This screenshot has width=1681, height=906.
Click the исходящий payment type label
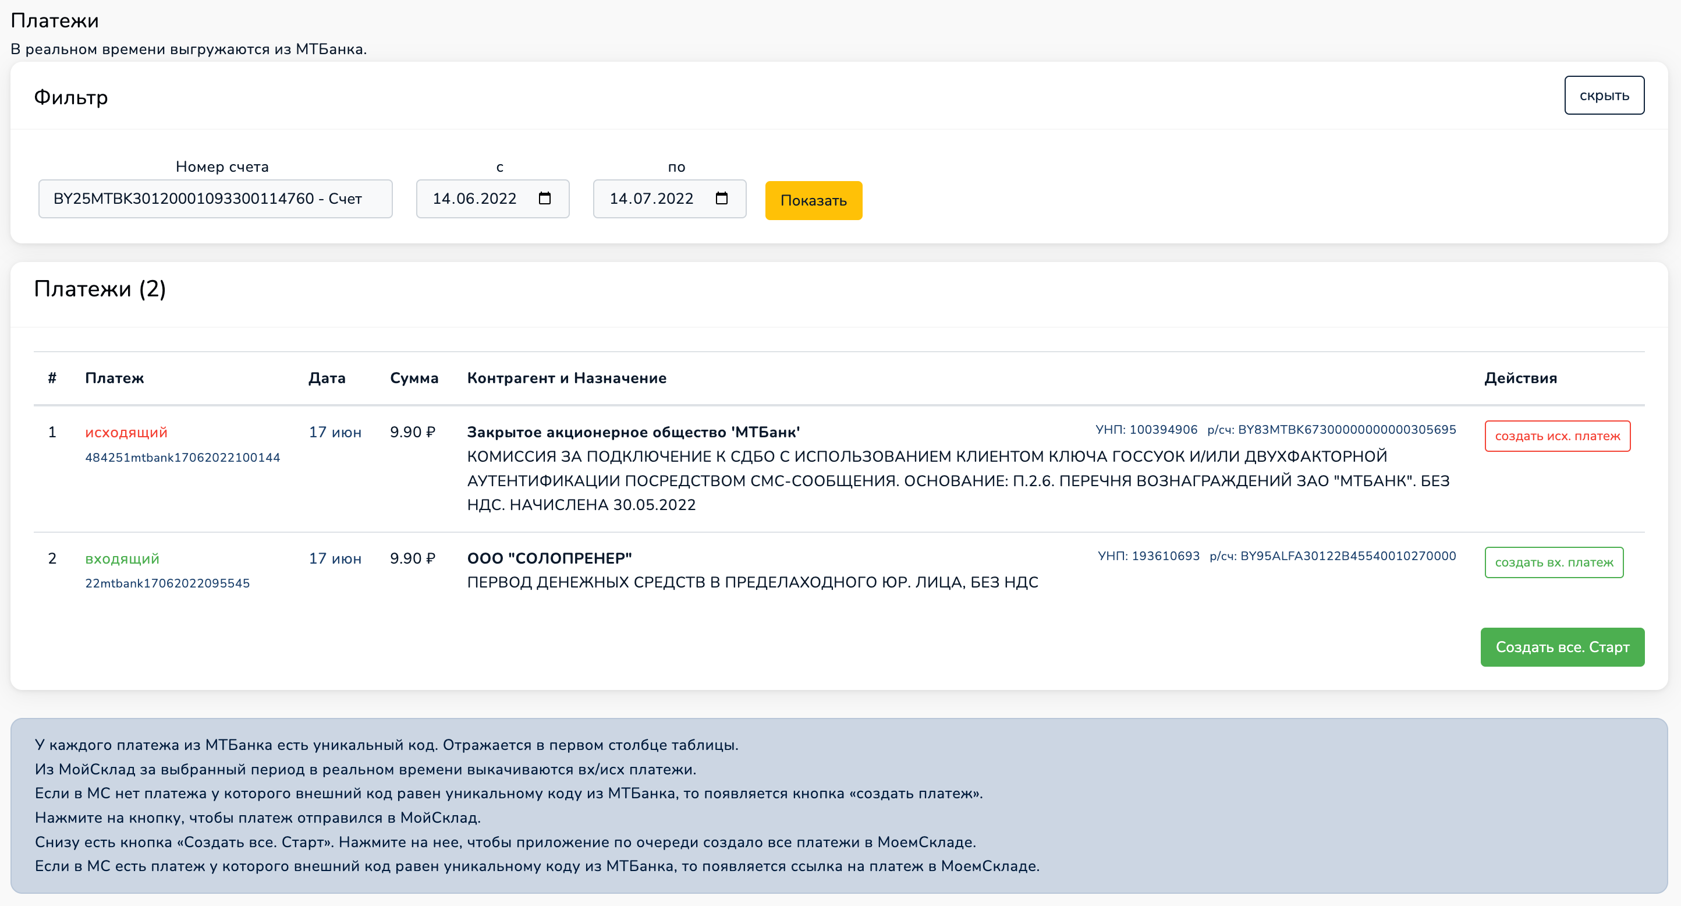tap(126, 433)
